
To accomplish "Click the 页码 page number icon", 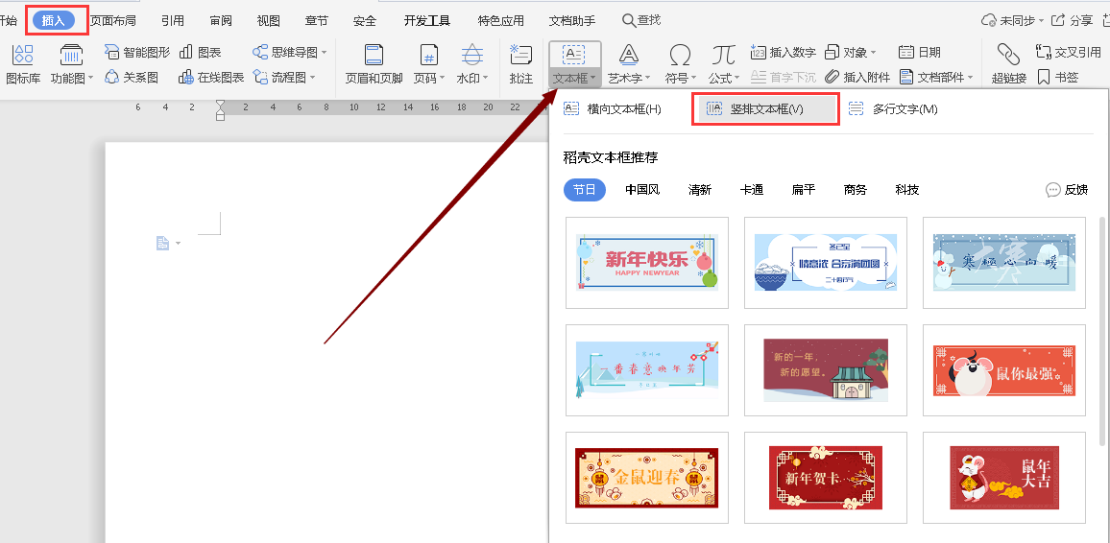I will pos(429,55).
